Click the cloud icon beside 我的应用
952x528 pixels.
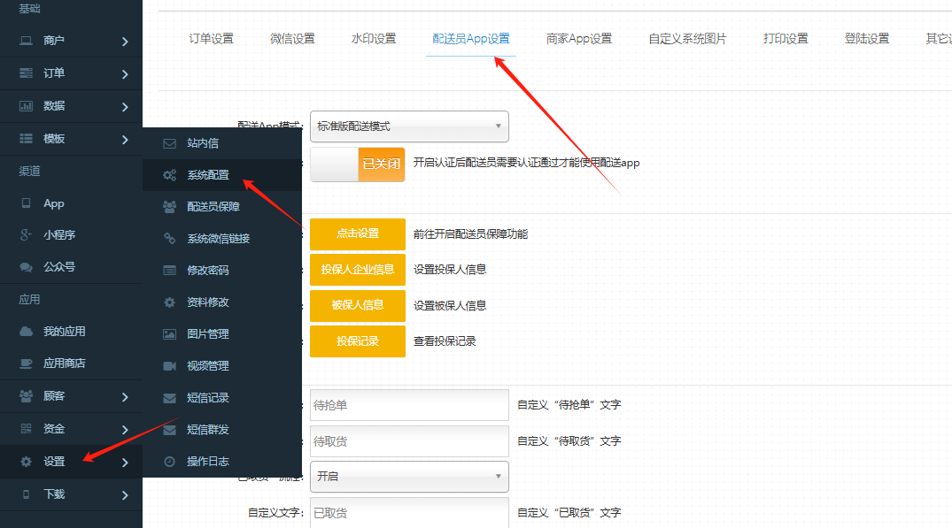pos(27,332)
